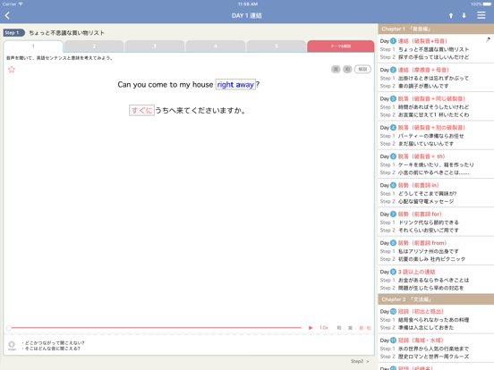
Task: Tap Chapter 2 「文法編」 header
Action: 436,299
